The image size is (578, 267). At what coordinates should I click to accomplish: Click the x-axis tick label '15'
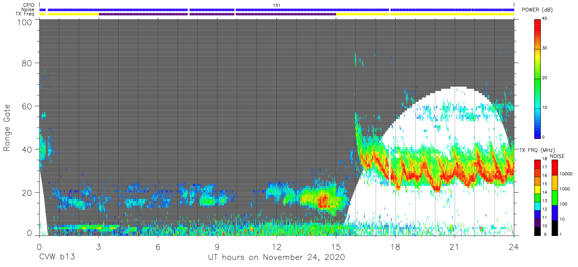click(336, 246)
